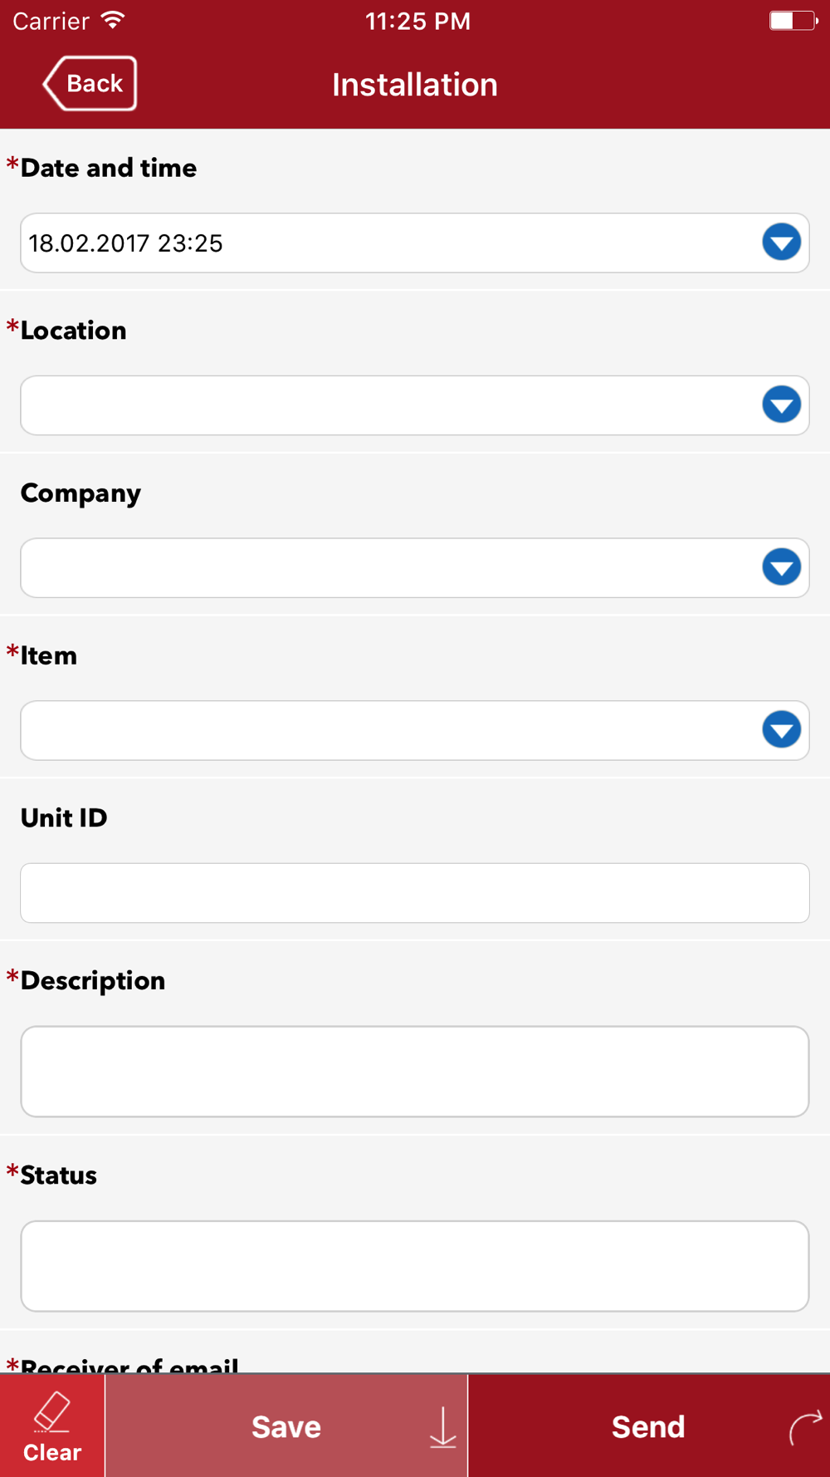This screenshot has width=830, height=1477.
Task: Open the Date and time dropdown arrow
Action: pyautogui.click(x=781, y=243)
